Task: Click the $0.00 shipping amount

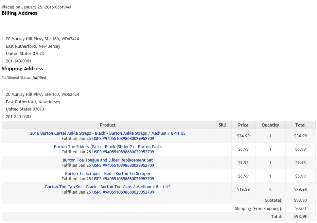Action: pyautogui.click(x=300, y=209)
